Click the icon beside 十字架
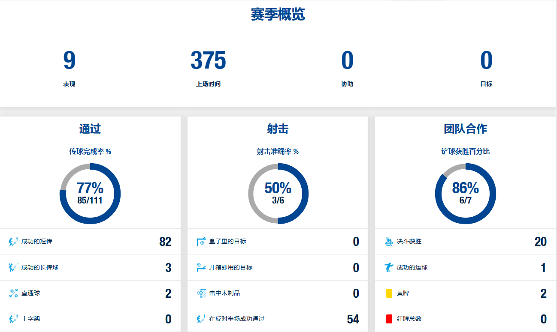The width and height of the screenshot is (557, 332). (x=13, y=319)
